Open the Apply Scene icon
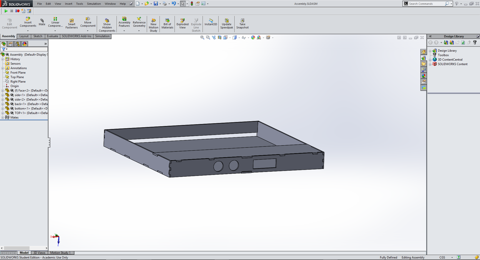Image resolution: width=480 pixels, height=260 pixels. tap(259, 37)
